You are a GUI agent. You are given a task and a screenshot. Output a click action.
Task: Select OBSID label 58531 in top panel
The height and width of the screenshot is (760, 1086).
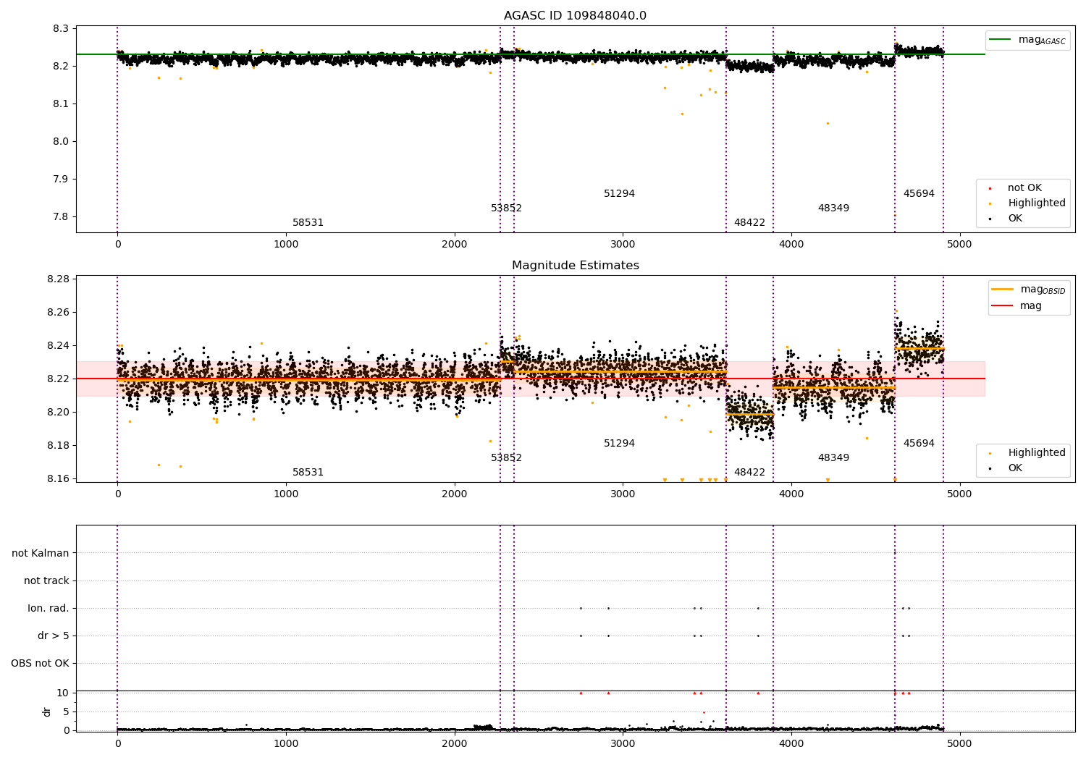(x=308, y=223)
